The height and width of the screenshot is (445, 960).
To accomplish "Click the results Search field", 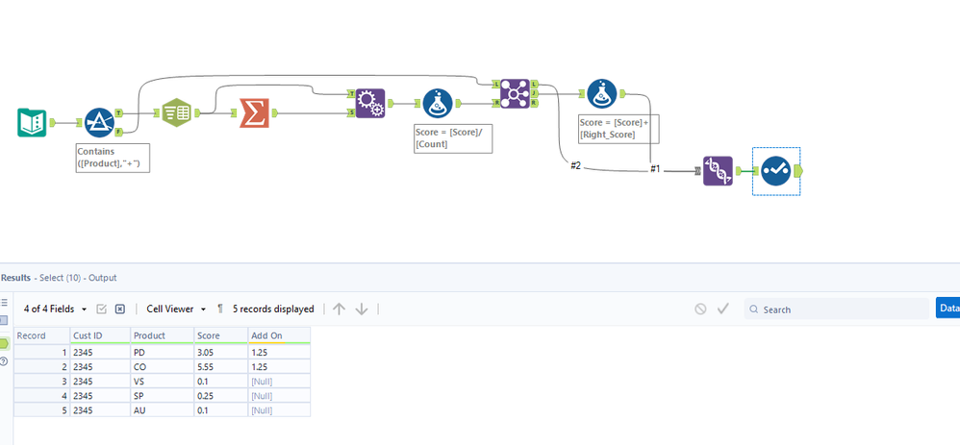I will tap(836, 309).
